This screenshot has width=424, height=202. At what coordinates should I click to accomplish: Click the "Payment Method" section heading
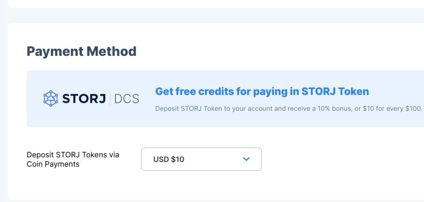pyautogui.click(x=81, y=51)
